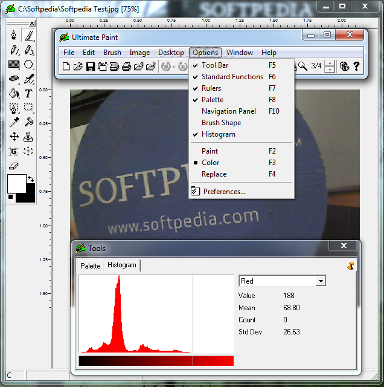Select Paint mode in Options menu
The width and height of the screenshot is (384, 387).
click(x=242, y=151)
